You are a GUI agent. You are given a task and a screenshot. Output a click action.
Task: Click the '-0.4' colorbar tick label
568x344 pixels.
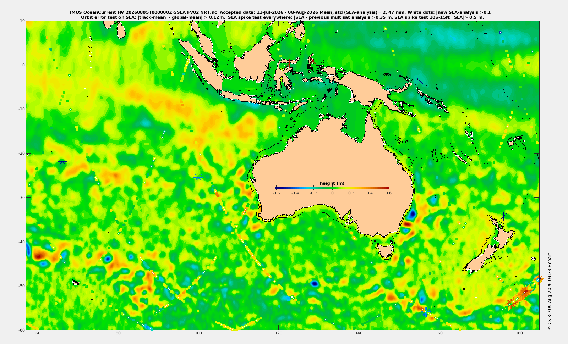(x=295, y=193)
